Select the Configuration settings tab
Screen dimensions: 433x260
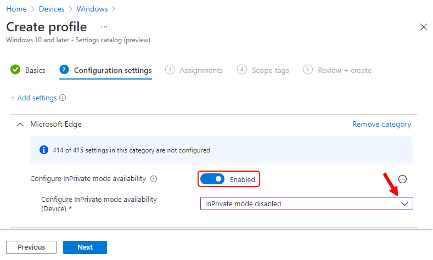click(105, 70)
